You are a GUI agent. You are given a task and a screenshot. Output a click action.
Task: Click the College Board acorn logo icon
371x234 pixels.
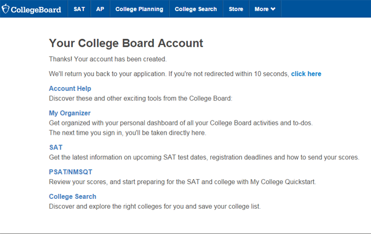click(6, 9)
